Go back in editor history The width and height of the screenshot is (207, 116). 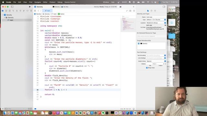pos(38,11)
